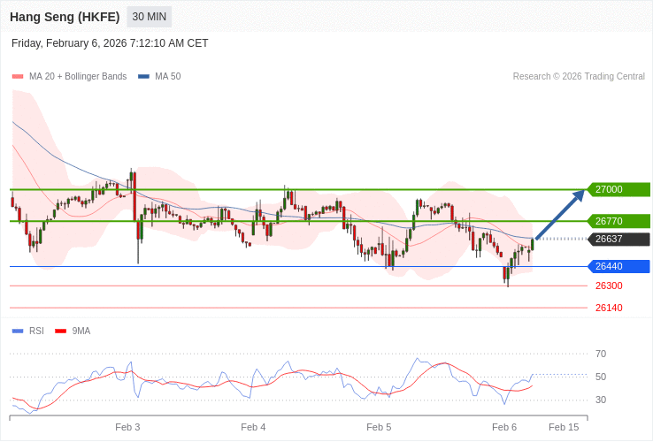
Task: Click the RSI 70 overbought level label
Action: pos(601,354)
